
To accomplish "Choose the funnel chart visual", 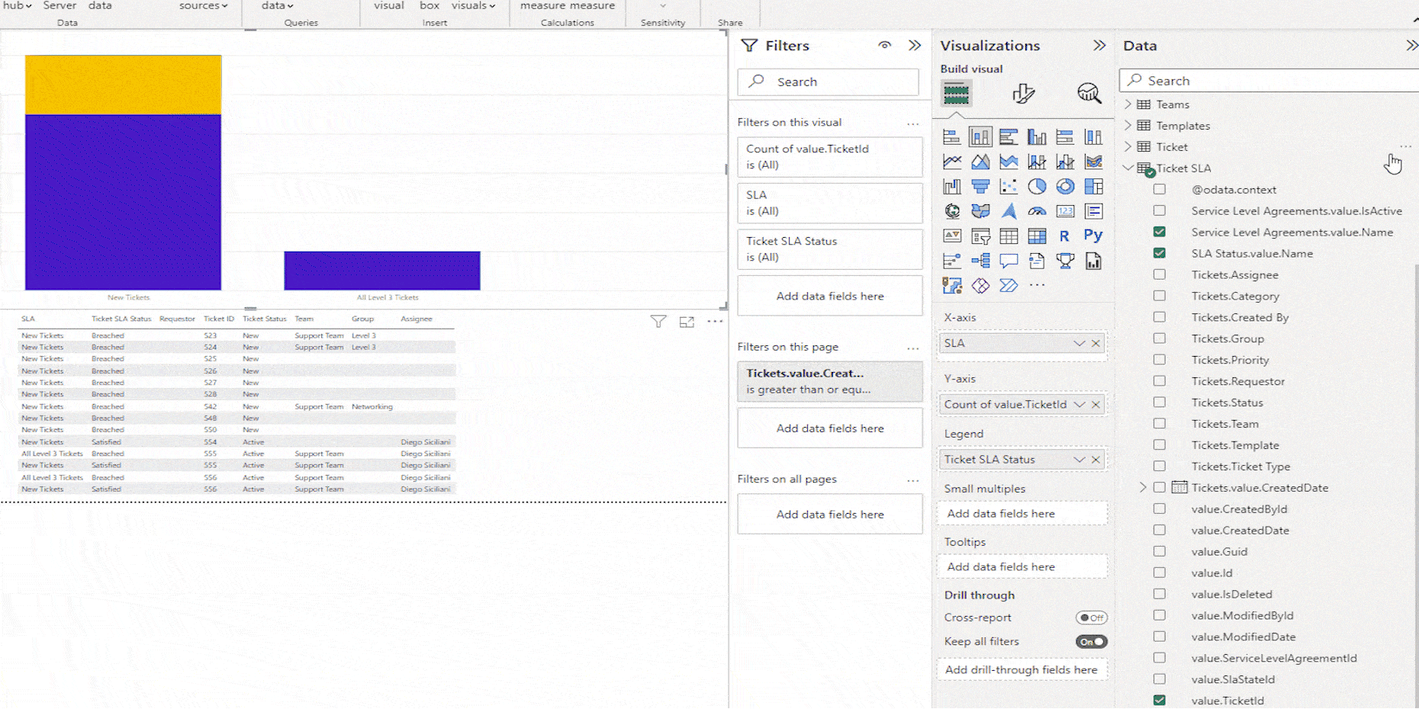I will [980, 187].
